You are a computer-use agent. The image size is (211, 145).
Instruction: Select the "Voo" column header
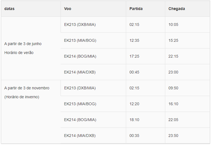pyautogui.click(x=68, y=9)
